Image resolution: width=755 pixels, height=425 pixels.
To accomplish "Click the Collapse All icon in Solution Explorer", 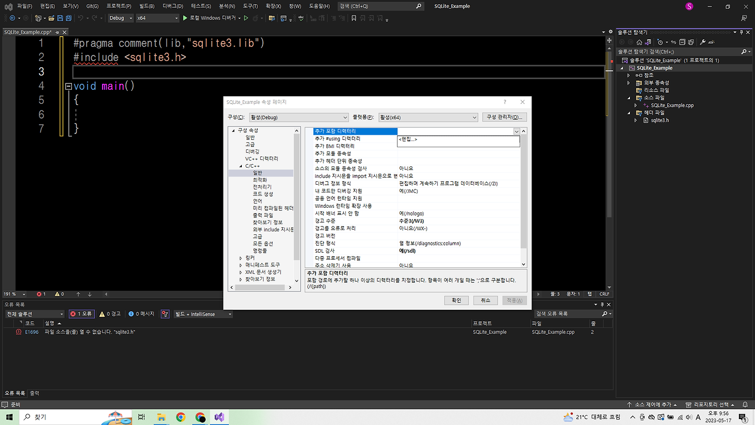I will [682, 42].
